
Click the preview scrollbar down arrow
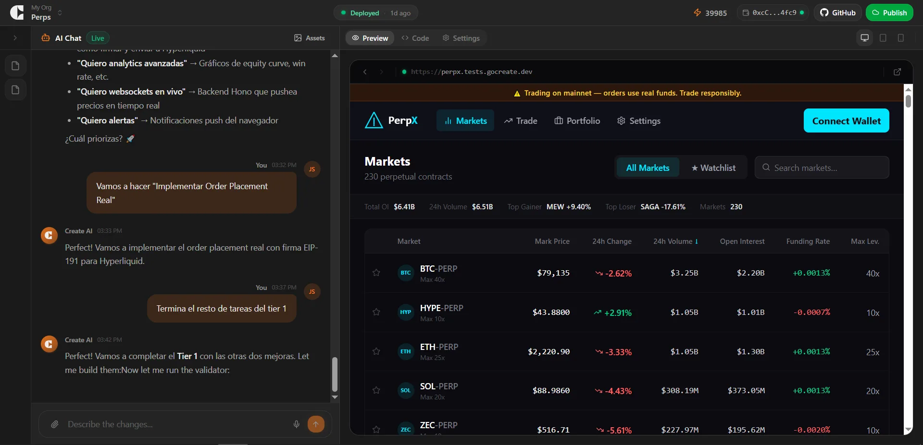pyautogui.click(x=908, y=430)
